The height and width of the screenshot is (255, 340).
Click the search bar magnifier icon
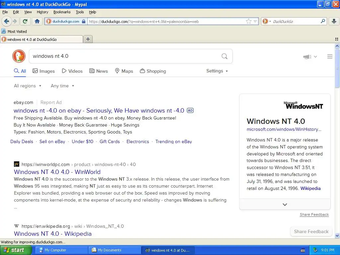(x=323, y=21)
